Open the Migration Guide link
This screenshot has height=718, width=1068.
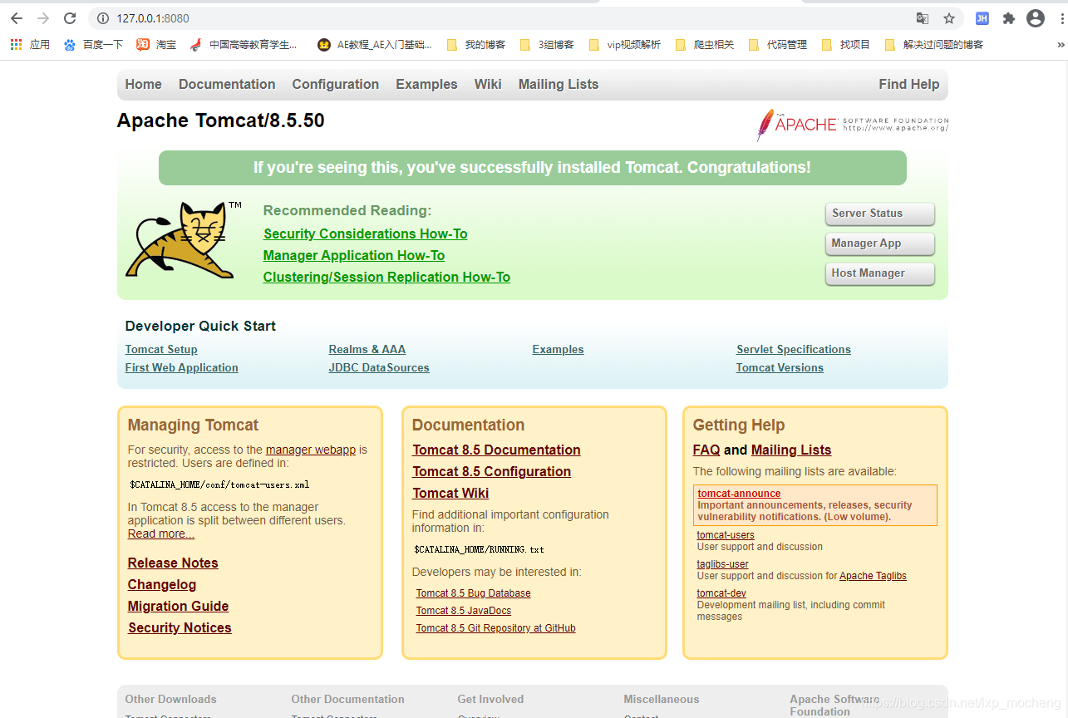click(x=178, y=607)
